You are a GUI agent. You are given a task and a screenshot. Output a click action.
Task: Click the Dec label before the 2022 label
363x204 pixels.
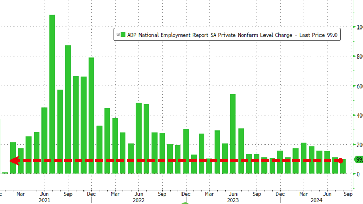coord(91,194)
